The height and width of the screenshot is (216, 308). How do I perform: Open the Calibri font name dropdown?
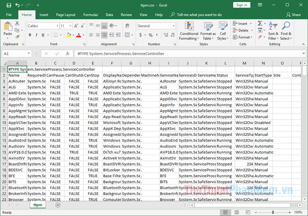[x=57, y=26]
